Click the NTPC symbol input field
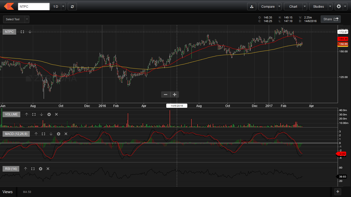351x197 pixels. click(34, 7)
